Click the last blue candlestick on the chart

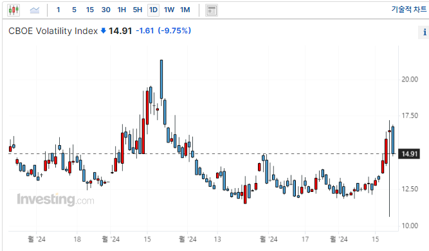(393, 140)
